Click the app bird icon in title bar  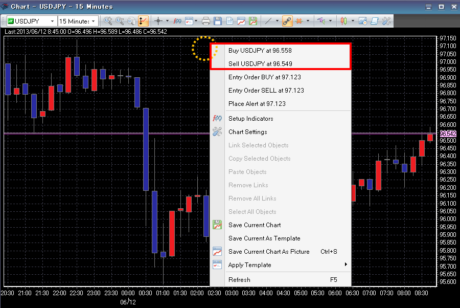pyautogui.click(x=5, y=6)
